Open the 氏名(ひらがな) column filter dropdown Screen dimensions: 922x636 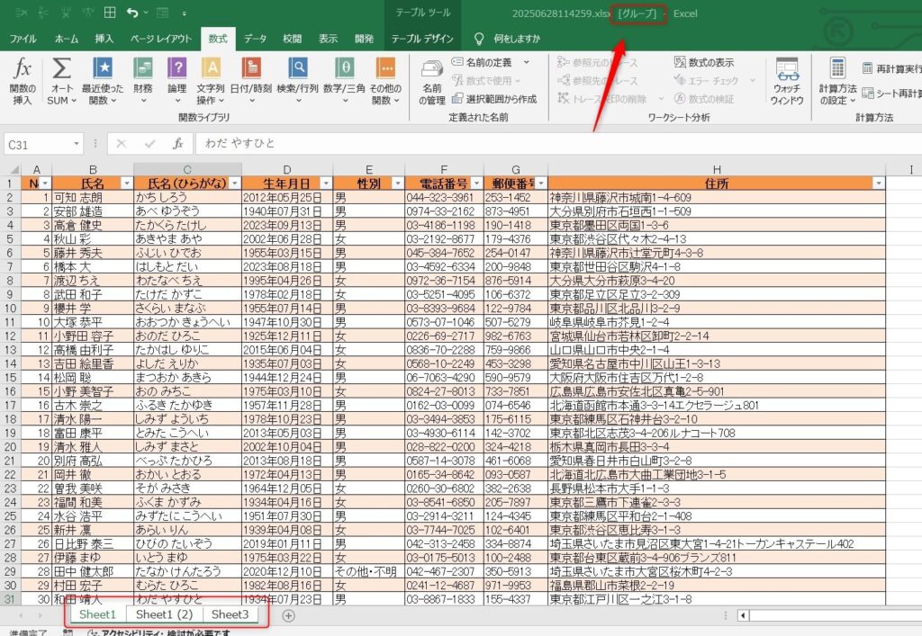click(x=235, y=184)
